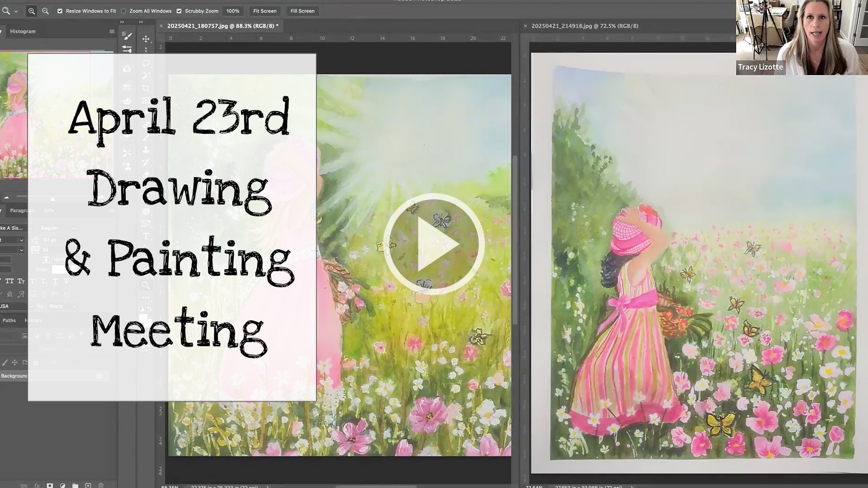The width and height of the screenshot is (868, 488).
Task: Toggle the Scrubby Zoom checkbox
Action: pyautogui.click(x=179, y=11)
